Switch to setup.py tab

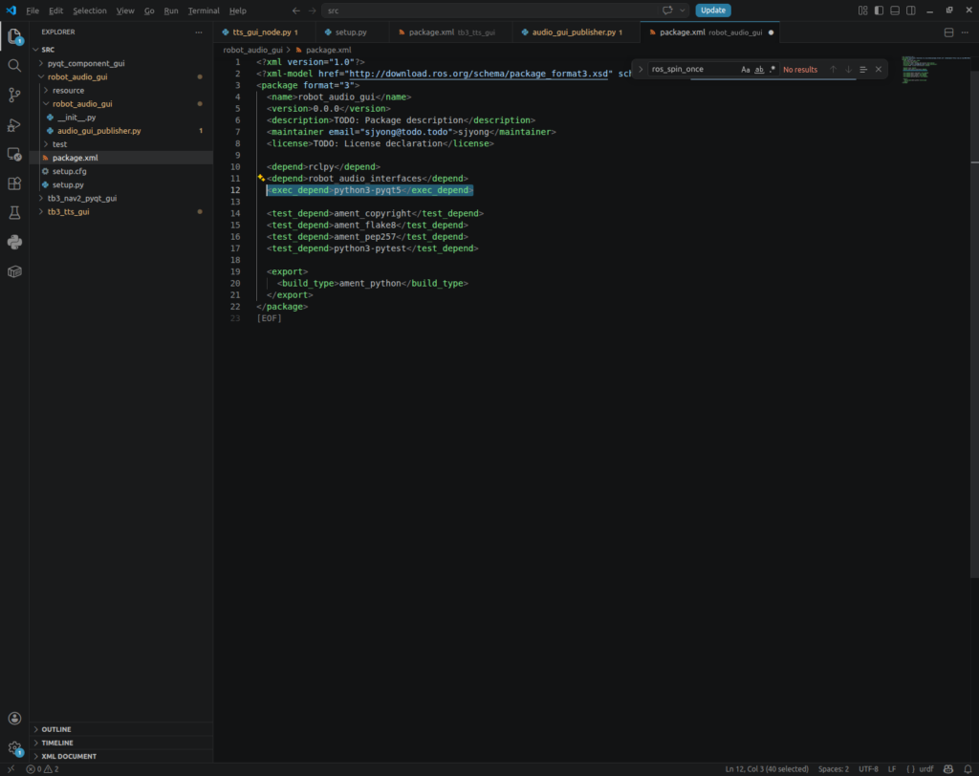(x=350, y=32)
